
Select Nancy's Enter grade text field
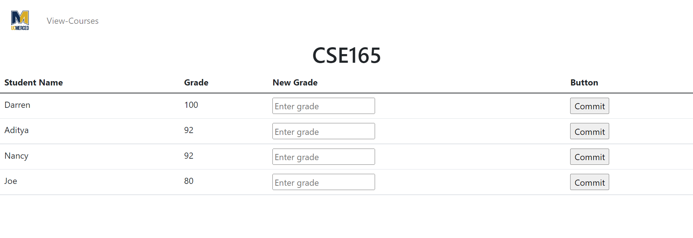coord(323,157)
